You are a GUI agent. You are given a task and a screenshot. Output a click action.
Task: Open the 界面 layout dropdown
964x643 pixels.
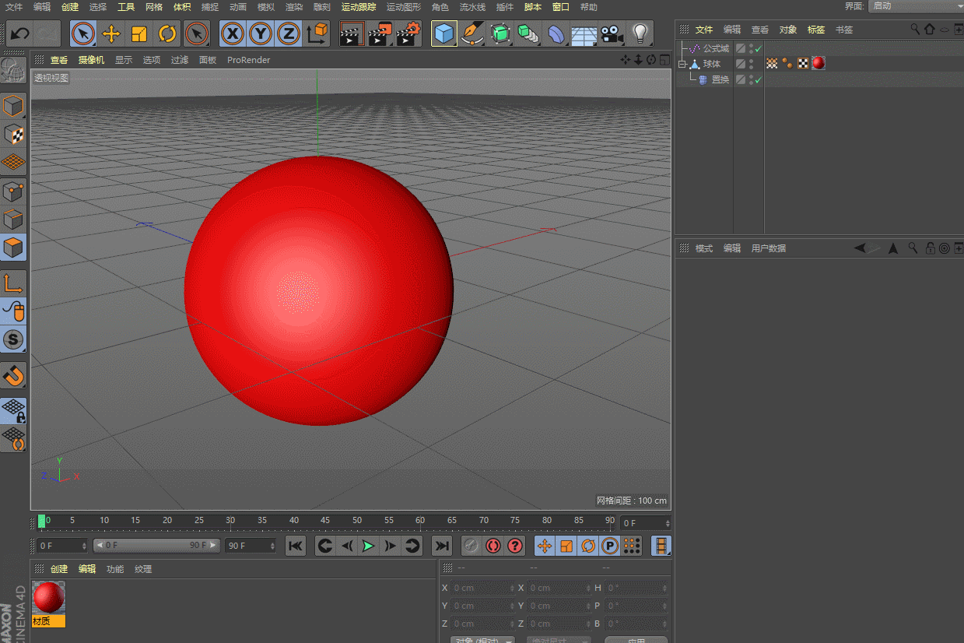915,6
